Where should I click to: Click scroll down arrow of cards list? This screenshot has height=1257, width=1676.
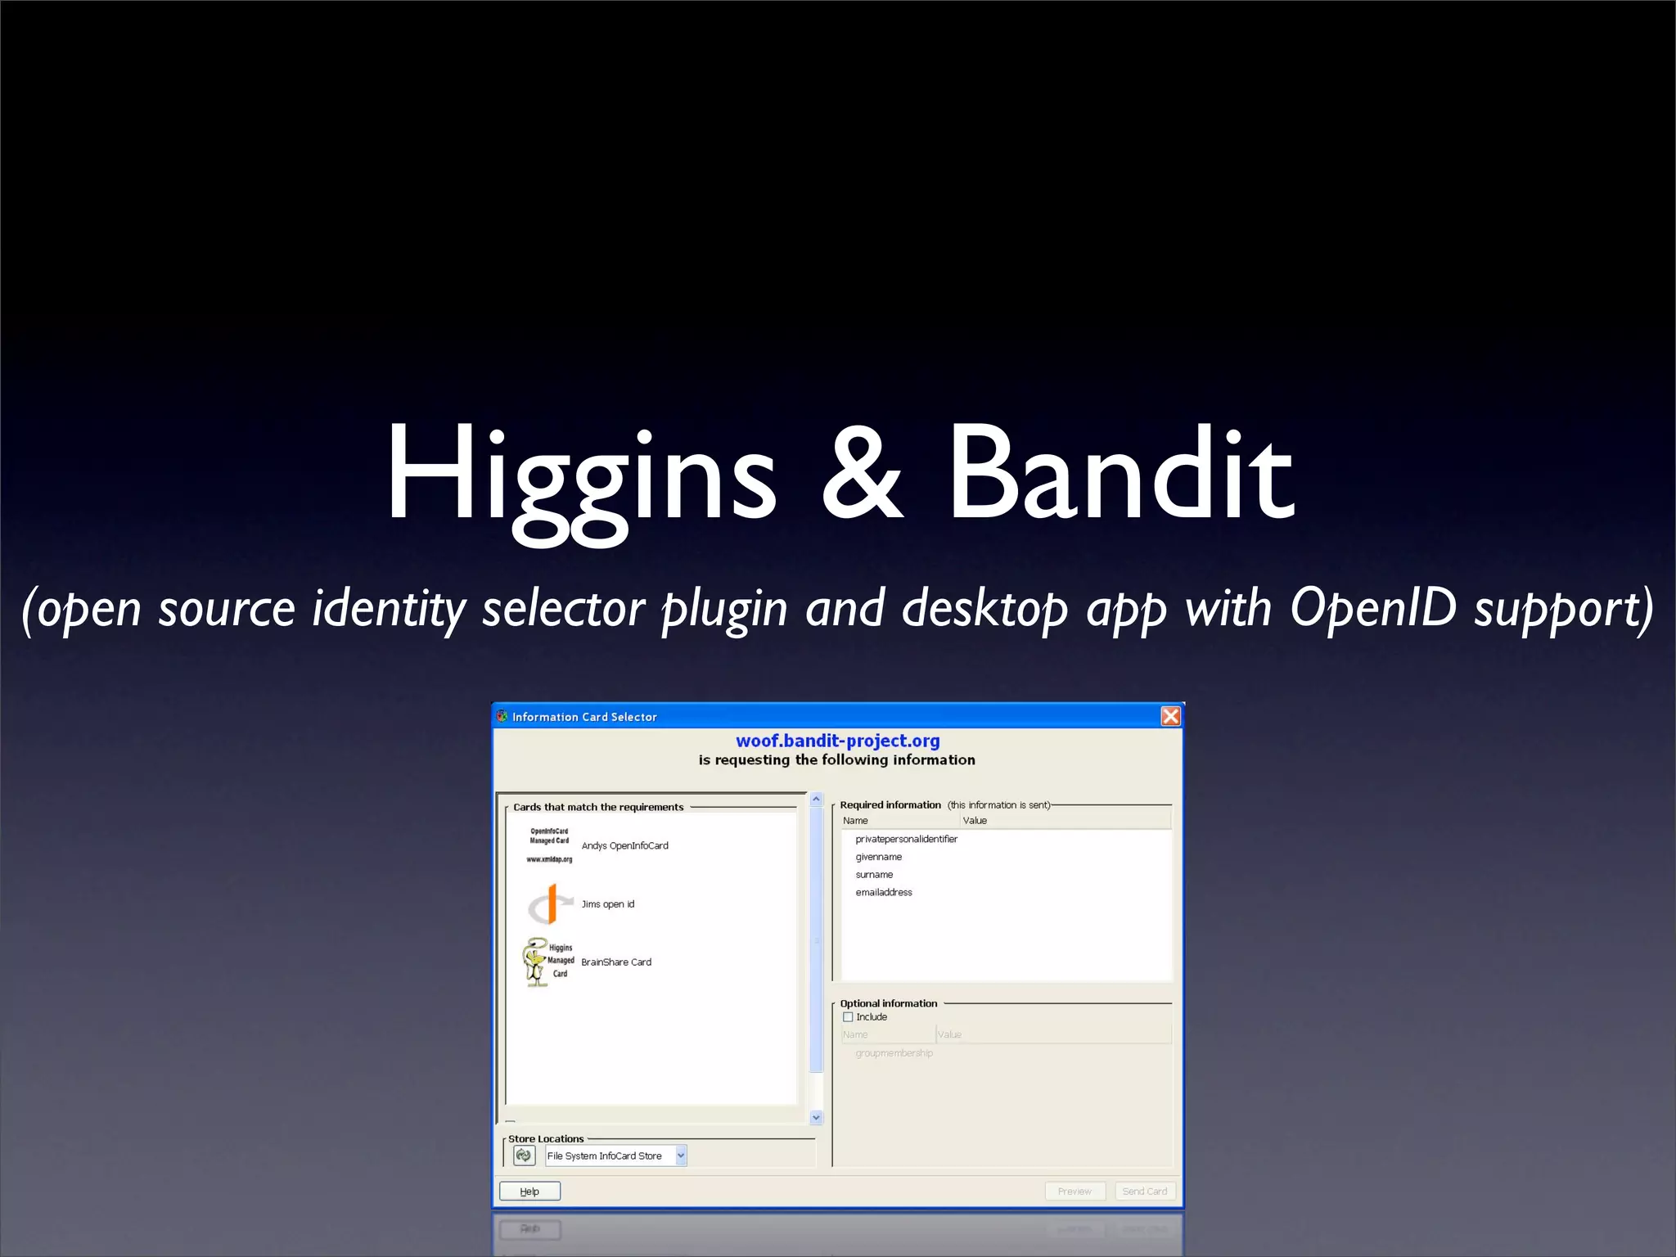click(x=816, y=1117)
